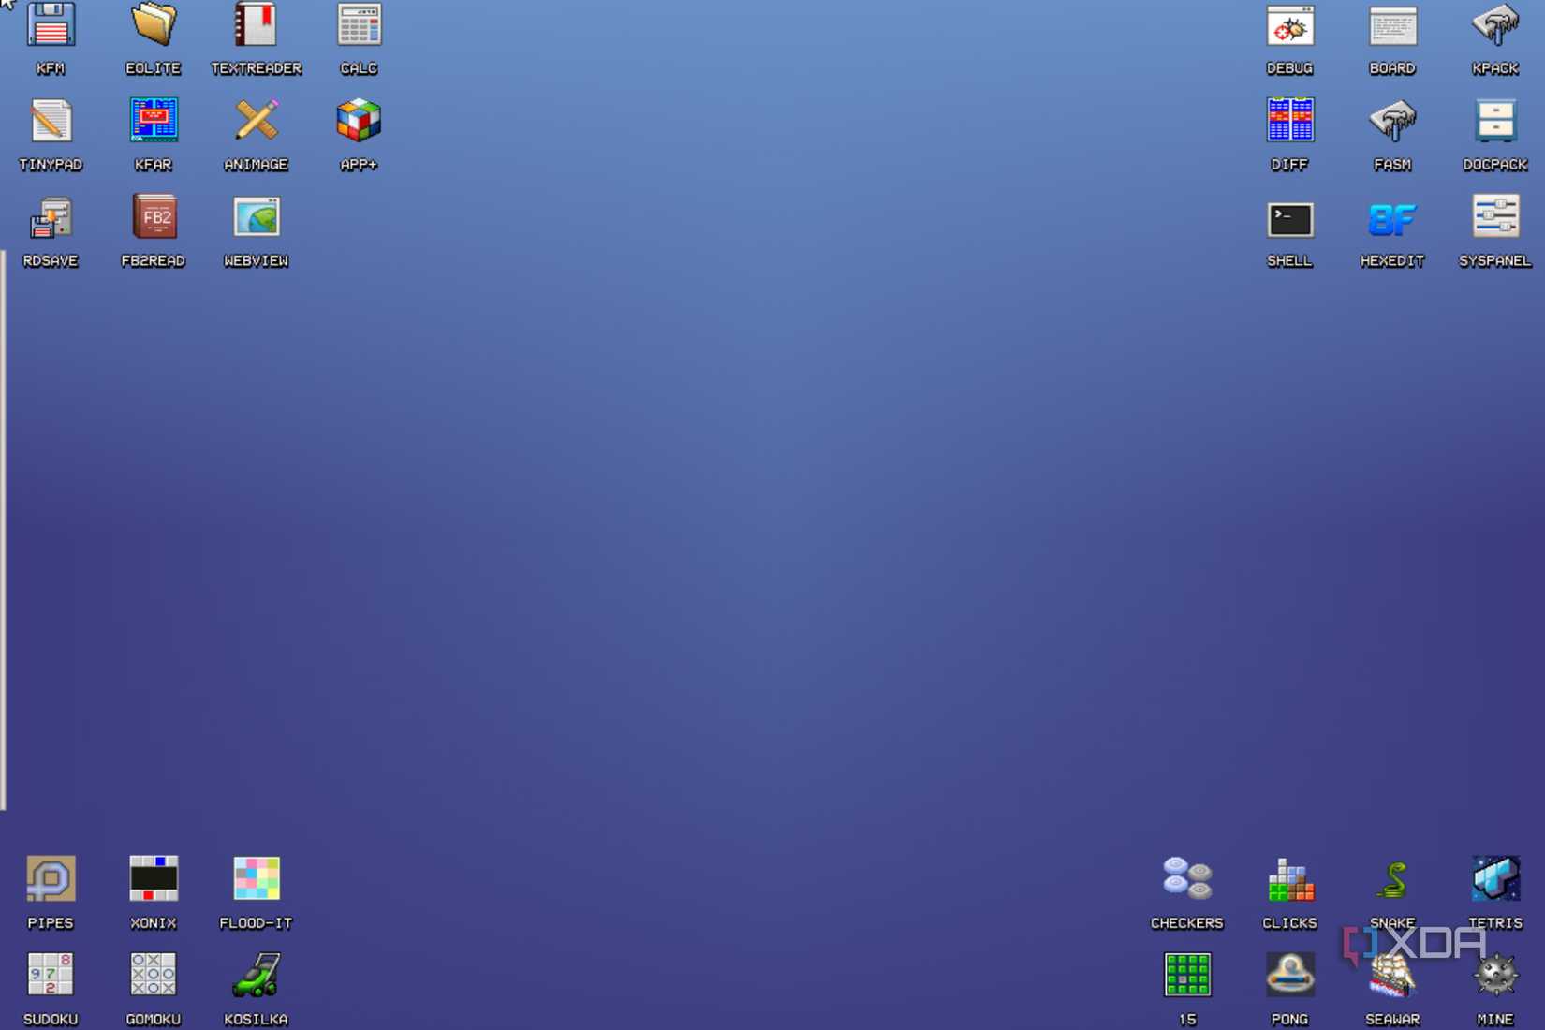Screen dimensions: 1545x1030
Task: Launch the SNAKE game icon
Action: pos(1394,881)
